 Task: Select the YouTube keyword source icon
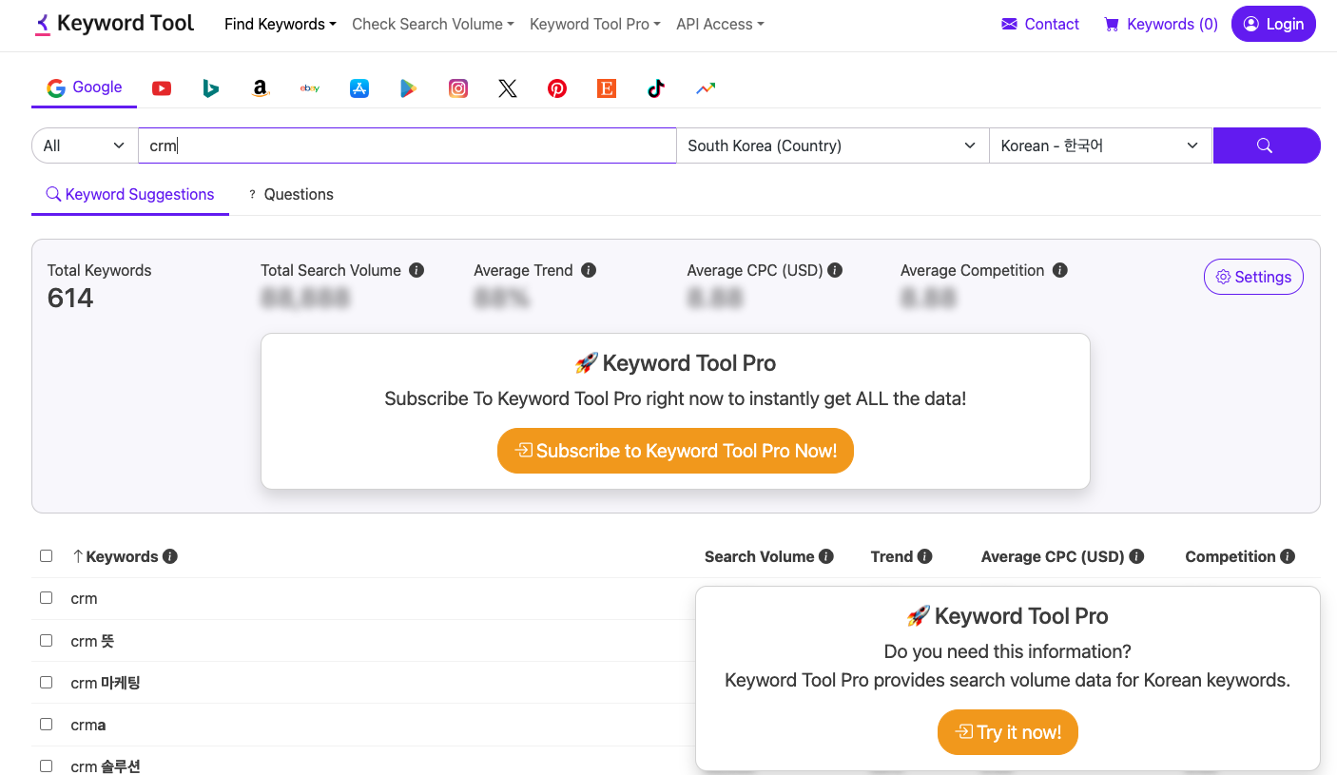pos(162,87)
